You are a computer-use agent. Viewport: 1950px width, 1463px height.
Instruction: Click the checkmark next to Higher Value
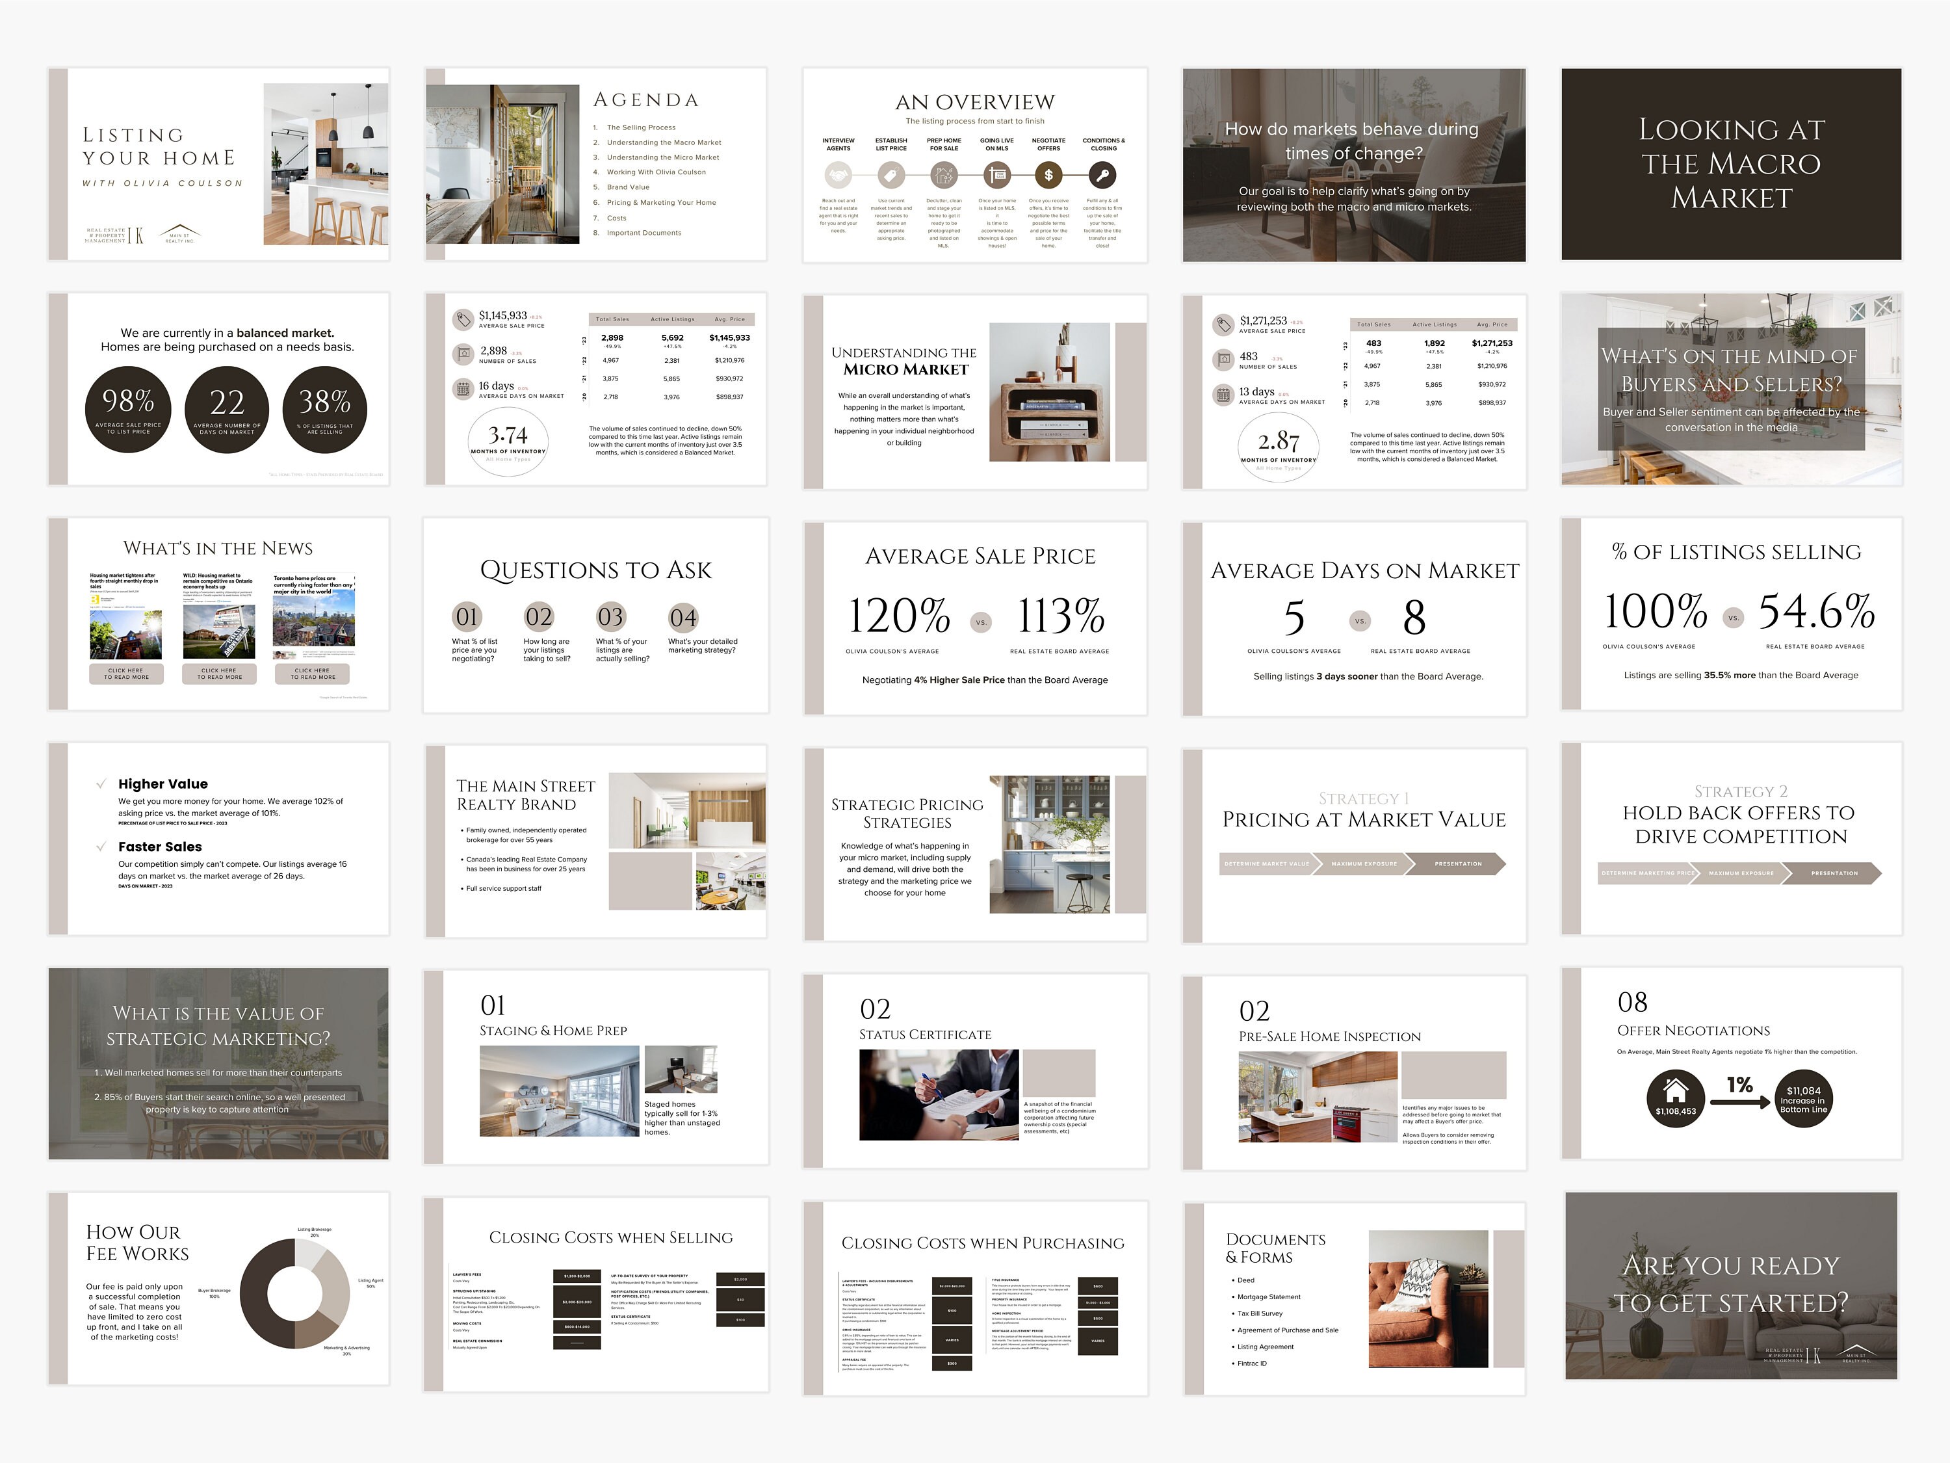pos(101,784)
